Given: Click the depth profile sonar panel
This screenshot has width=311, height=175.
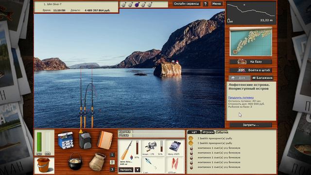Looking at the screenshot, I should point(251,13).
